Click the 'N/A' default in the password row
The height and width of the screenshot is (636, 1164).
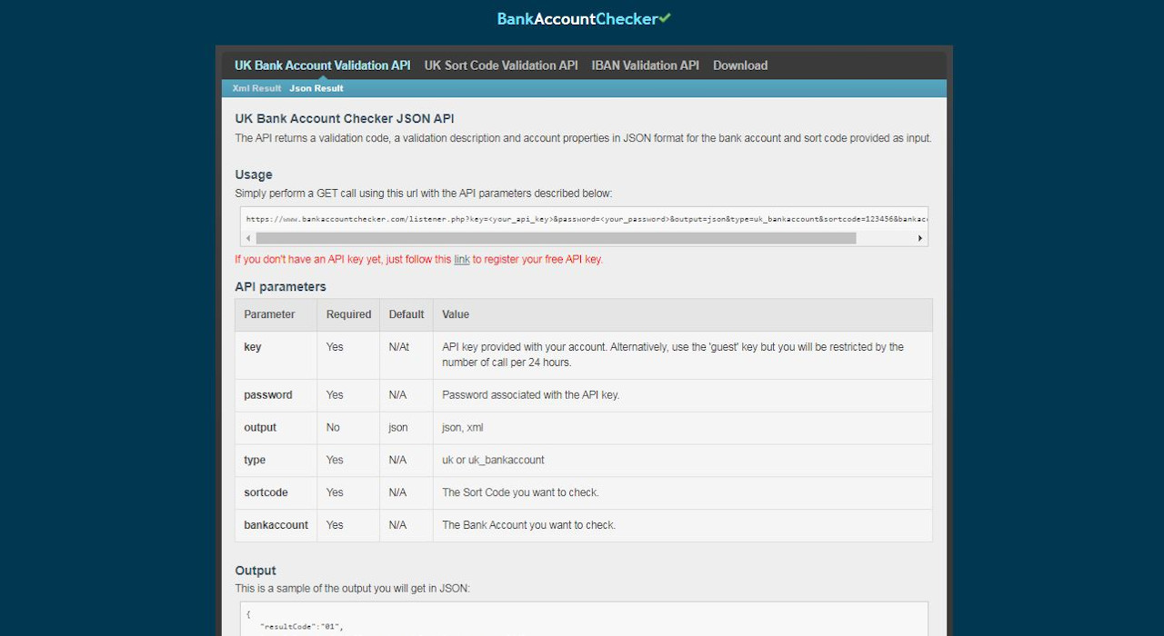(x=397, y=395)
